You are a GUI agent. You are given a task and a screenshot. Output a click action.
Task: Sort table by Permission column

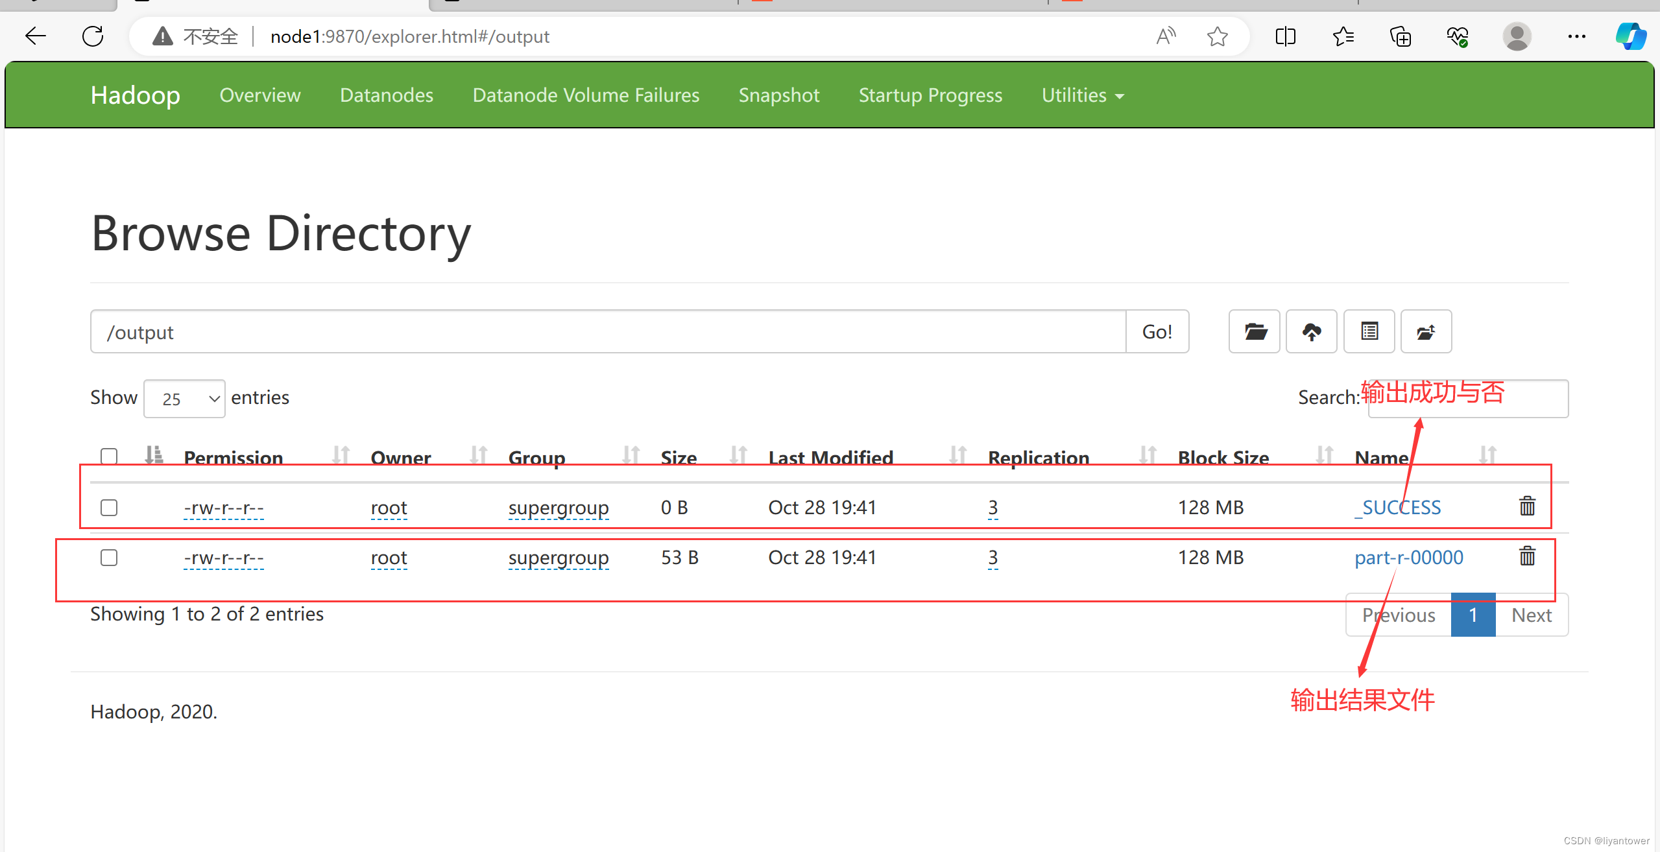tap(341, 455)
